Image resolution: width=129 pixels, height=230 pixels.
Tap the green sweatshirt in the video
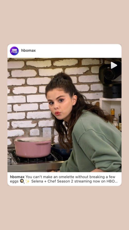pyautogui.click(x=94, y=142)
